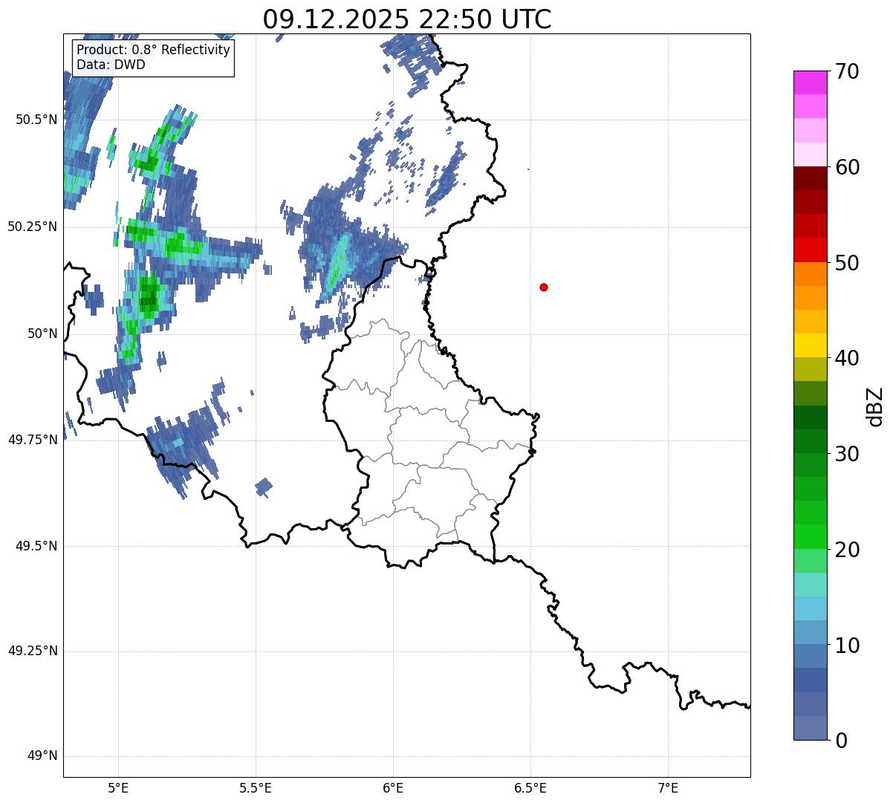893x803 pixels.
Task: Click the bright red colorbar swatch above 50
Action: click(811, 250)
